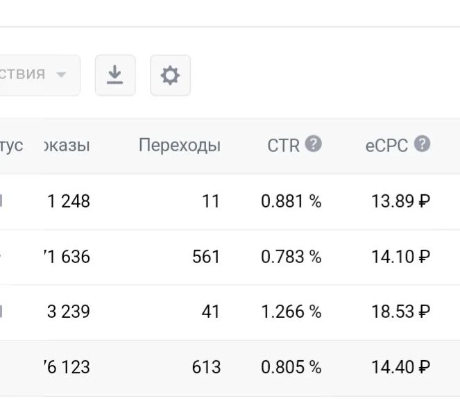Click the 3 239 impressions cell

(69, 312)
